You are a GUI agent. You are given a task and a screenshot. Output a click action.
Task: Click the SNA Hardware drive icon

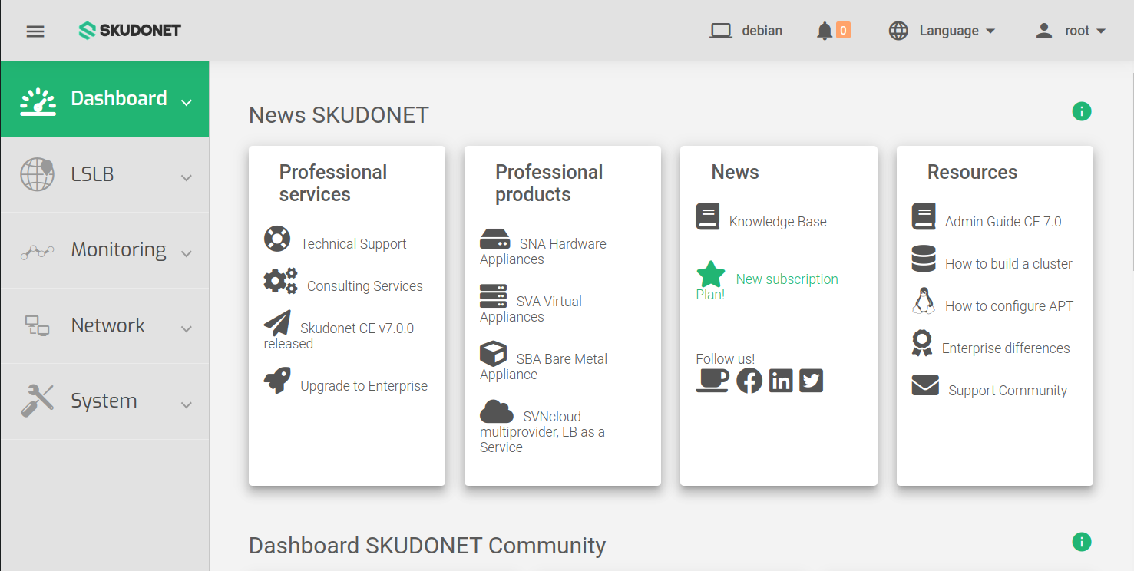(495, 239)
